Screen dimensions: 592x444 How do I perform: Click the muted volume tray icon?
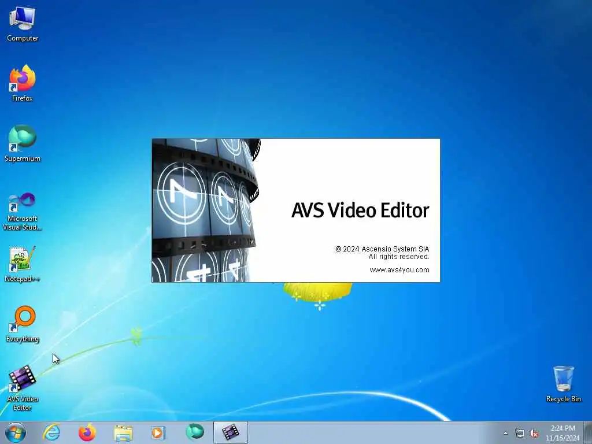[x=534, y=434]
